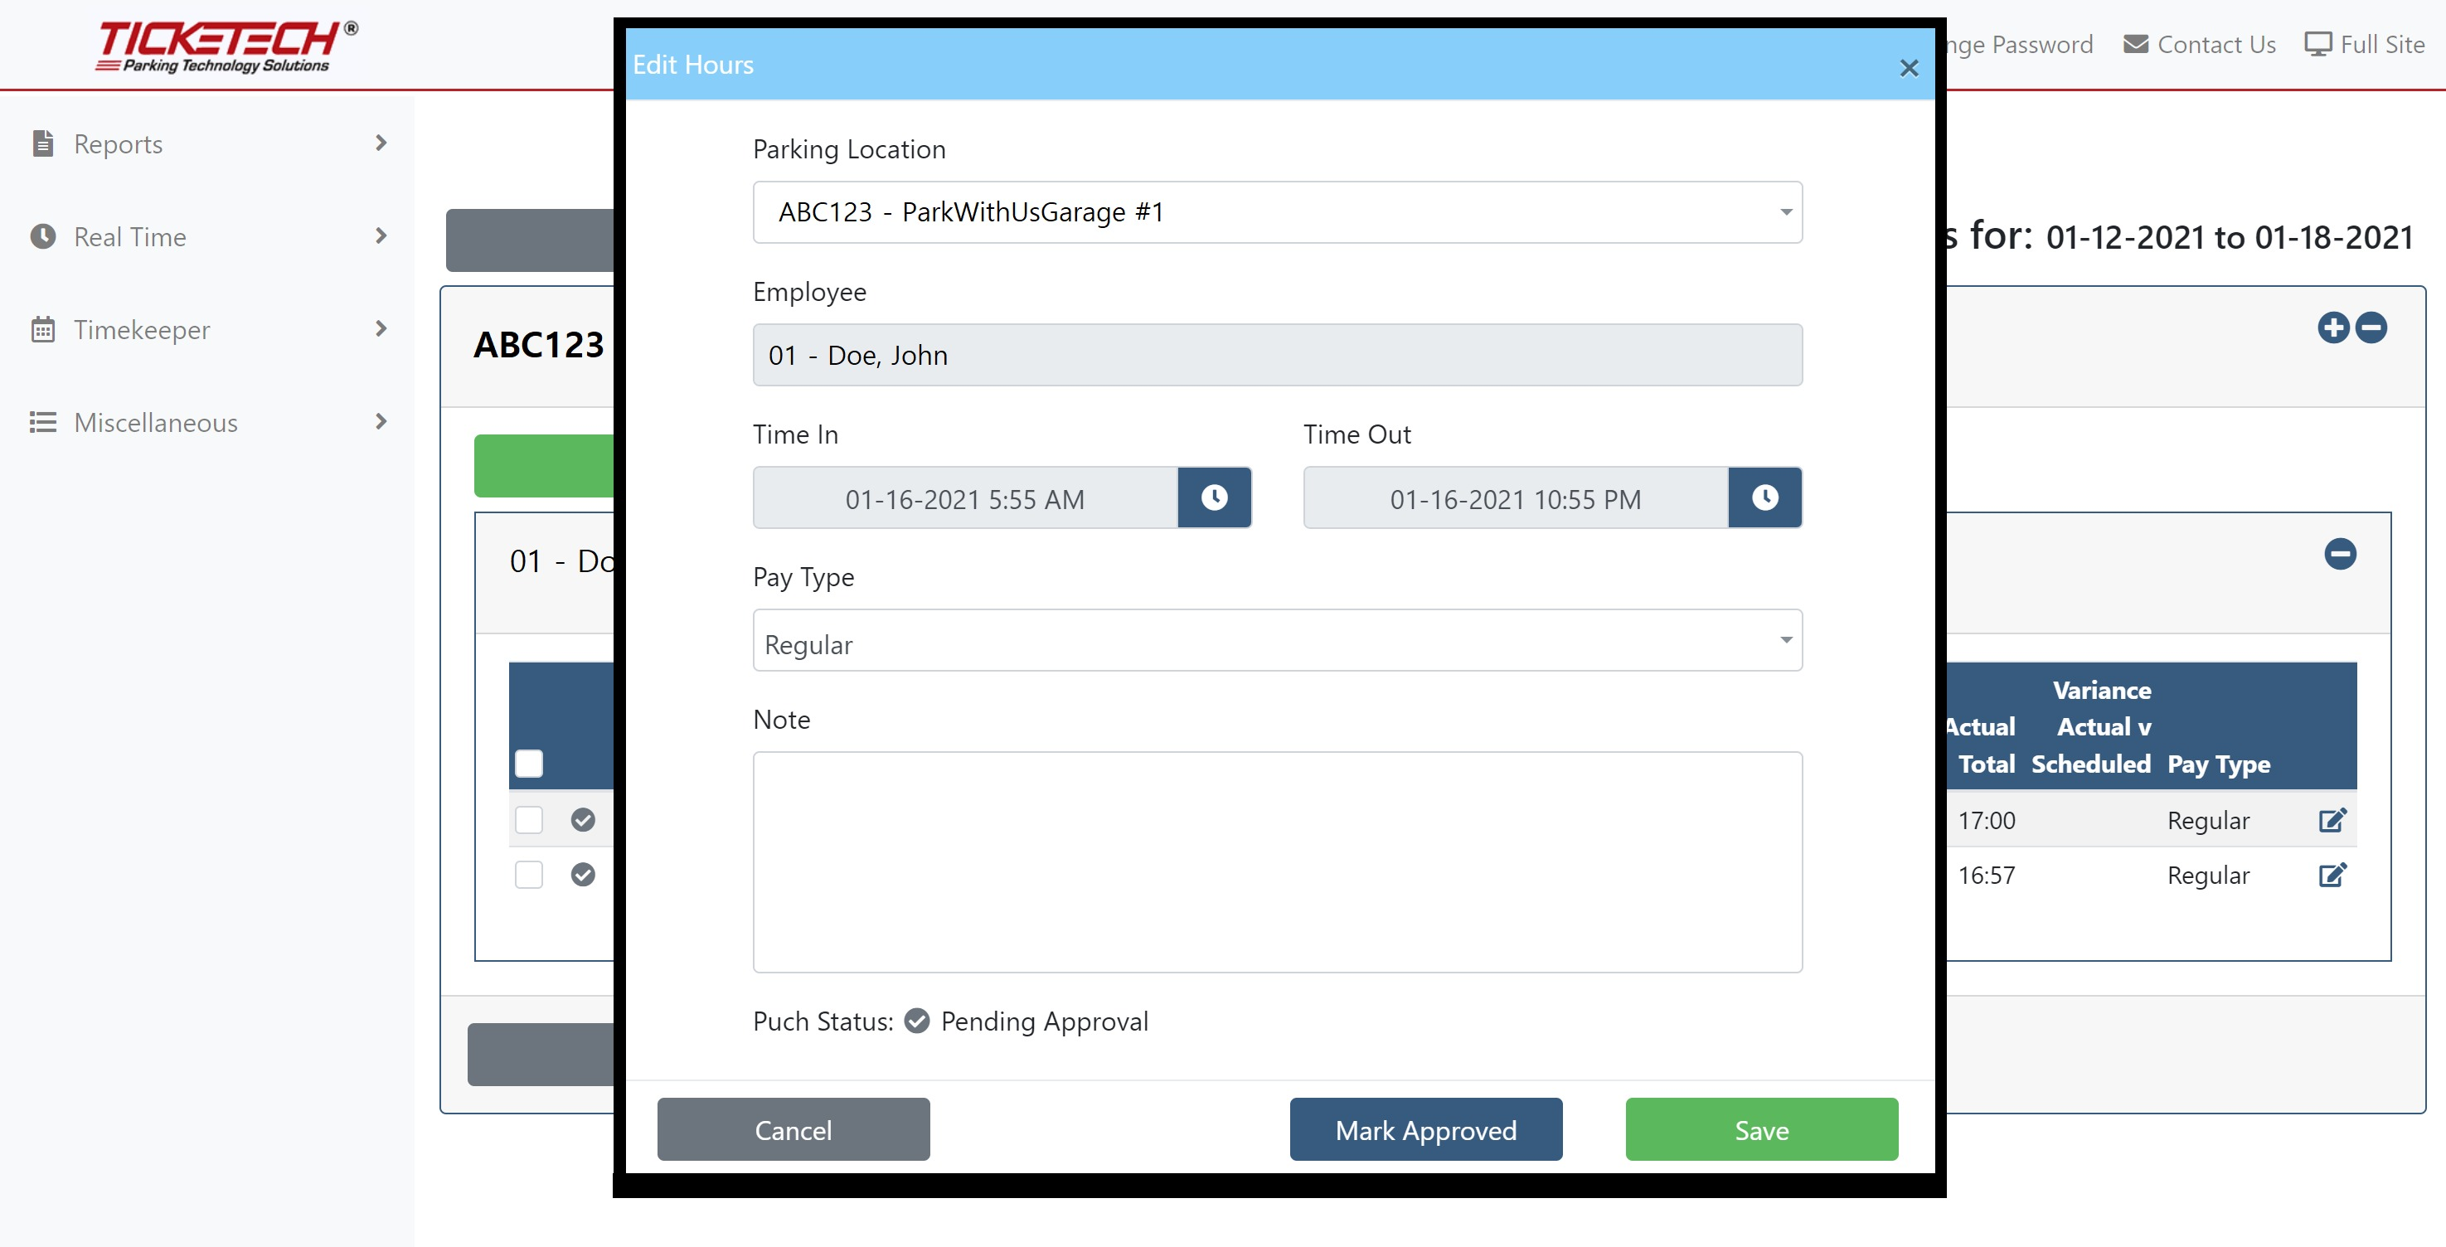Click edit icon for 16:57 row
Image resolution: width=2446 pixels, height=1247 pixels.
[2332, 876]
